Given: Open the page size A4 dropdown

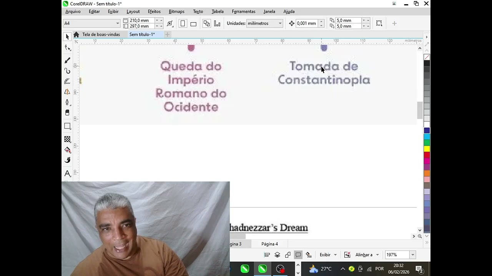Looking at the screenshot, I should tap(118, 23).
